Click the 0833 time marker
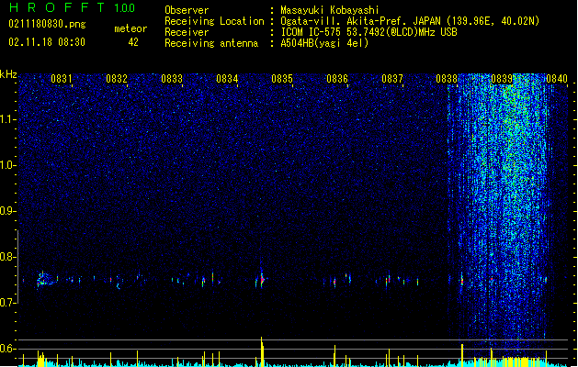This screenshot has height=367, width=578. (x=172, y=79)
